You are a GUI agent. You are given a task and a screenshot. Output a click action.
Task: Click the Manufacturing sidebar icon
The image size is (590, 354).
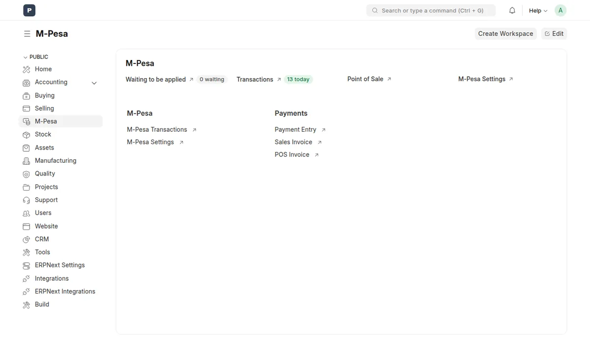pos(27,161)
